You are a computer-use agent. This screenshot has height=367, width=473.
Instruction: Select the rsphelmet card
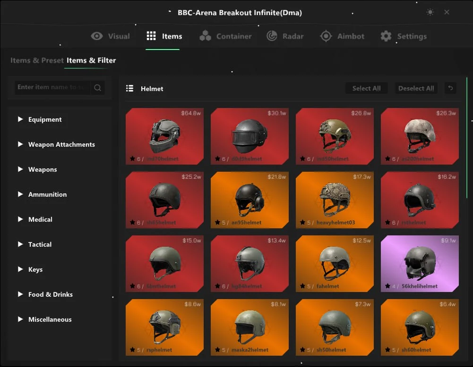click(165, 327)
